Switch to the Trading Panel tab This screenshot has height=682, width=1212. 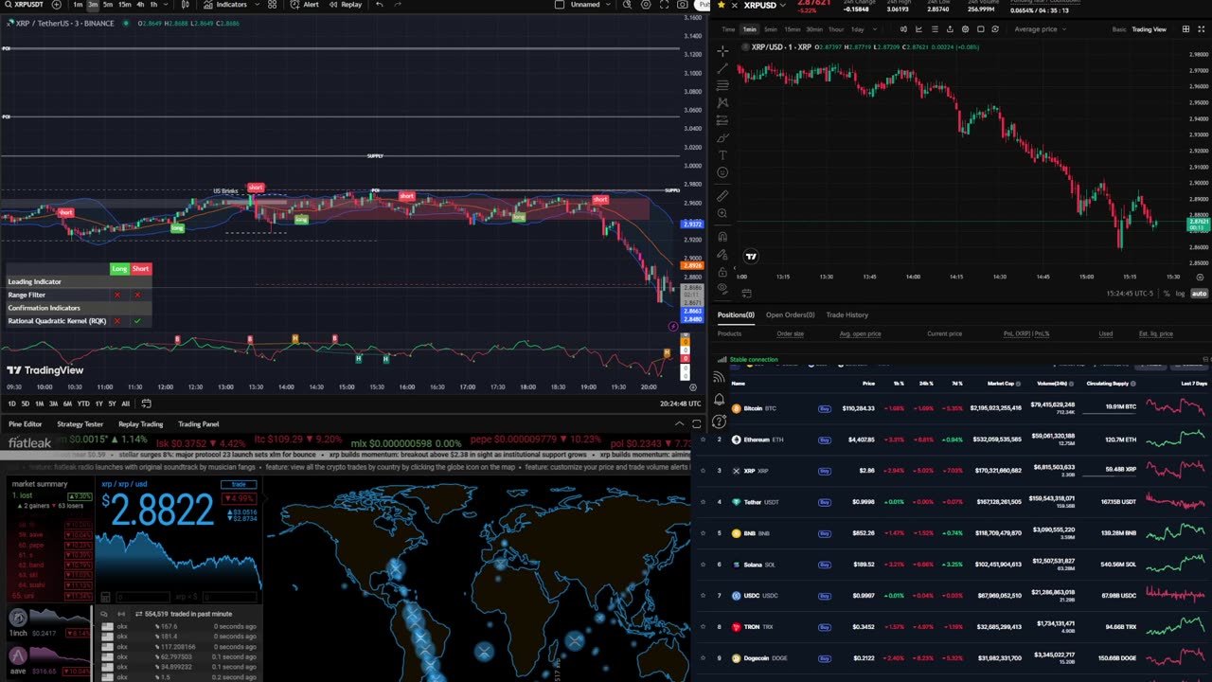click(199, 424)
